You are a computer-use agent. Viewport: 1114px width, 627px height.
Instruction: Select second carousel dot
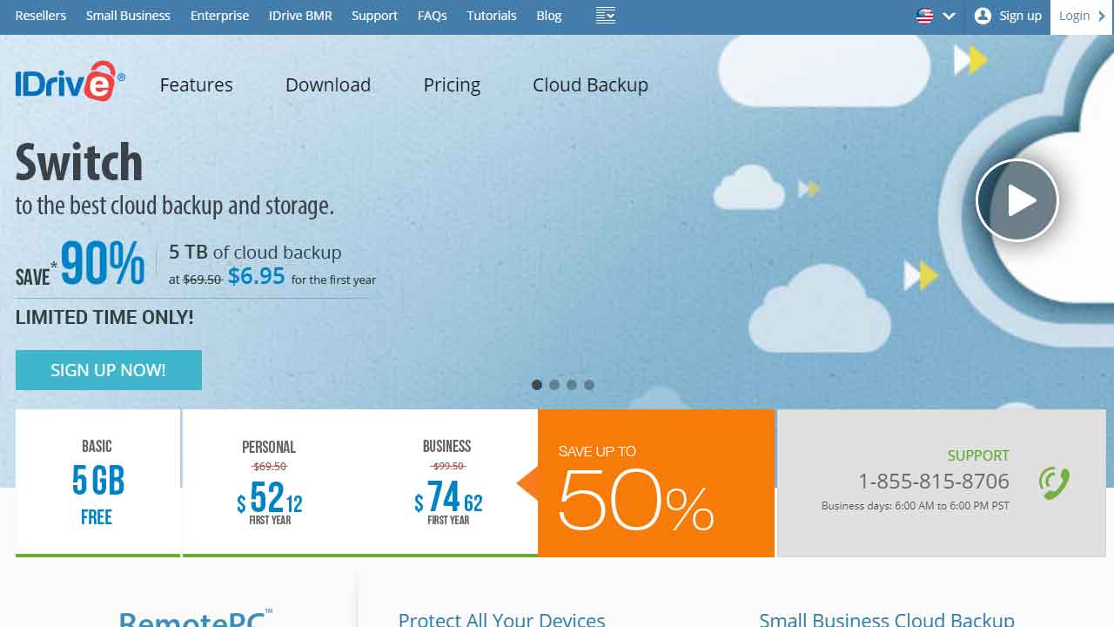pyautogui.click(x=554, y=385)
